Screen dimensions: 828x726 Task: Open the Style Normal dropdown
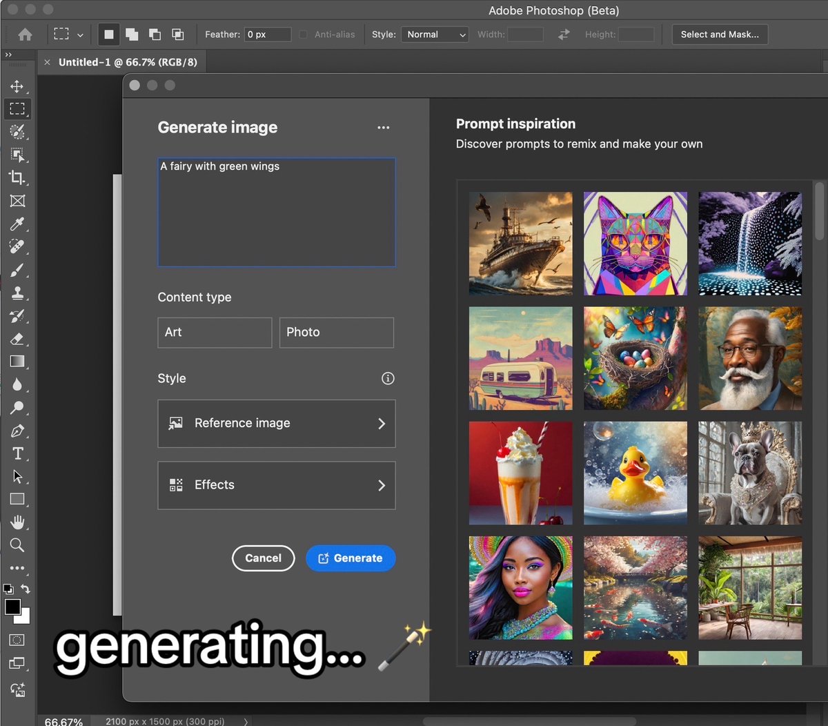pos(435,35)
